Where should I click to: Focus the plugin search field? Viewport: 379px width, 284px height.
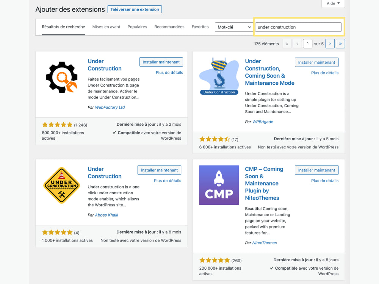pyautogui.click(x=298, y=27)
